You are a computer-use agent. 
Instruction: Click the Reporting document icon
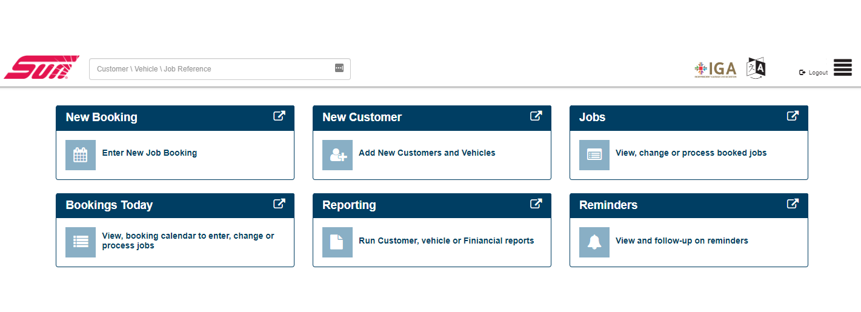coord(337,242)
